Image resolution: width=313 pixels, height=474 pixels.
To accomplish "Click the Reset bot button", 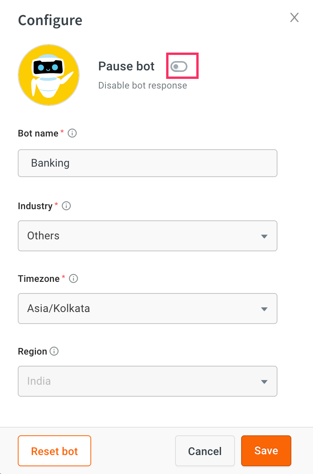I will [54, 451].
